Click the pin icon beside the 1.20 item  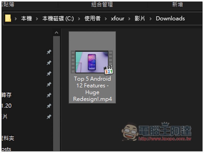click(x=49, y=106)
